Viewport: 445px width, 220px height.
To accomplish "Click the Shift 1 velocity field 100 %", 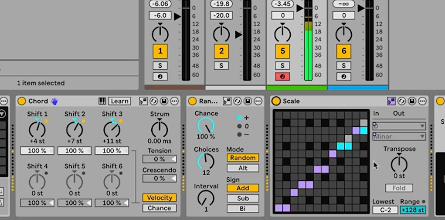I will pyautogui.click(x=37, y=151).
